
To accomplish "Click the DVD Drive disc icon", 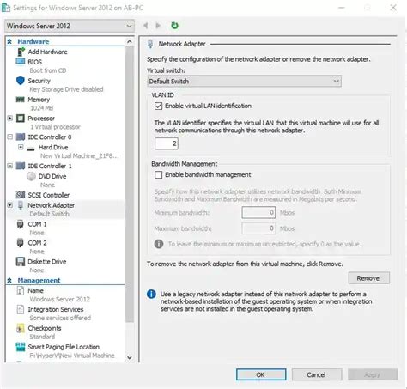I will pyautogui.click(x=31, y=176).
